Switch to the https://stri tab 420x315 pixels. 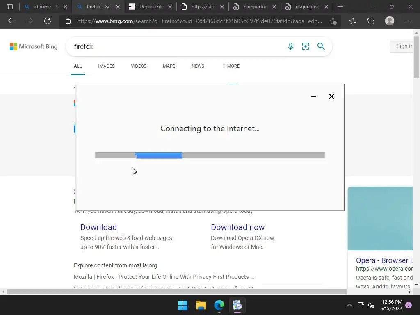203,7
